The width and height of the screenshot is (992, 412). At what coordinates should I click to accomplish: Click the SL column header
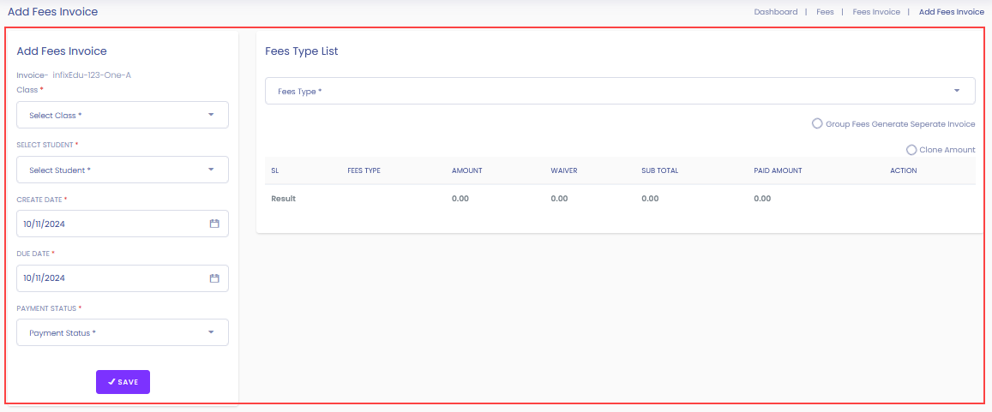click(274, 170)
